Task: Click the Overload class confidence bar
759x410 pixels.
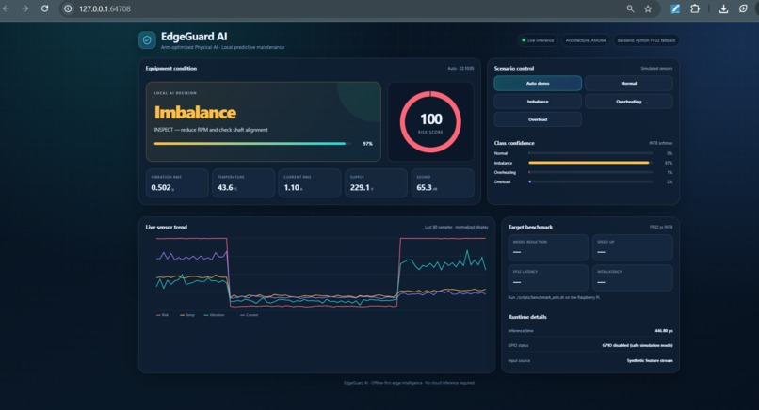Action: 590,181
